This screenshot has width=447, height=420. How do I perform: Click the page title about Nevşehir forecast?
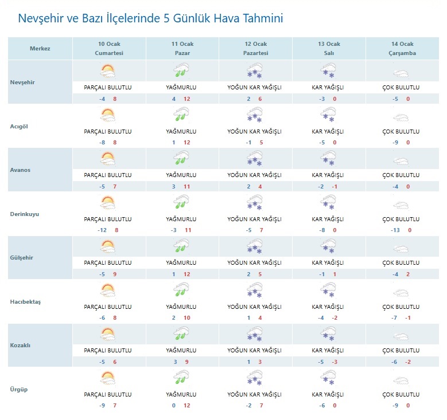pyautogui.click(x=150, y=18)
